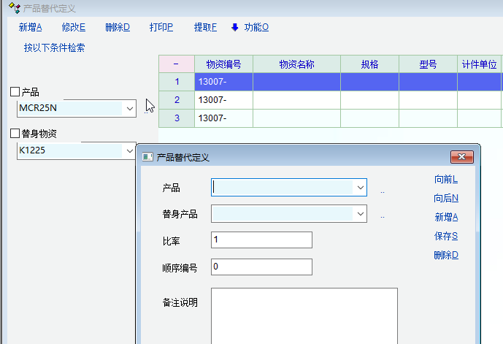
Task: Click the 向前L link
Action: 446,179
